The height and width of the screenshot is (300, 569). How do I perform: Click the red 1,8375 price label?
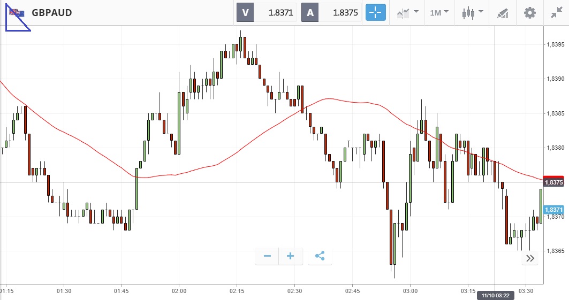point(553,182)
